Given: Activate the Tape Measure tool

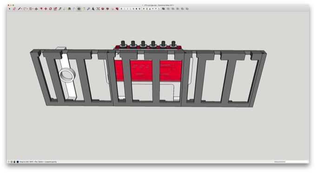Looking at the screenshot, I should click(x=60, y=9).
